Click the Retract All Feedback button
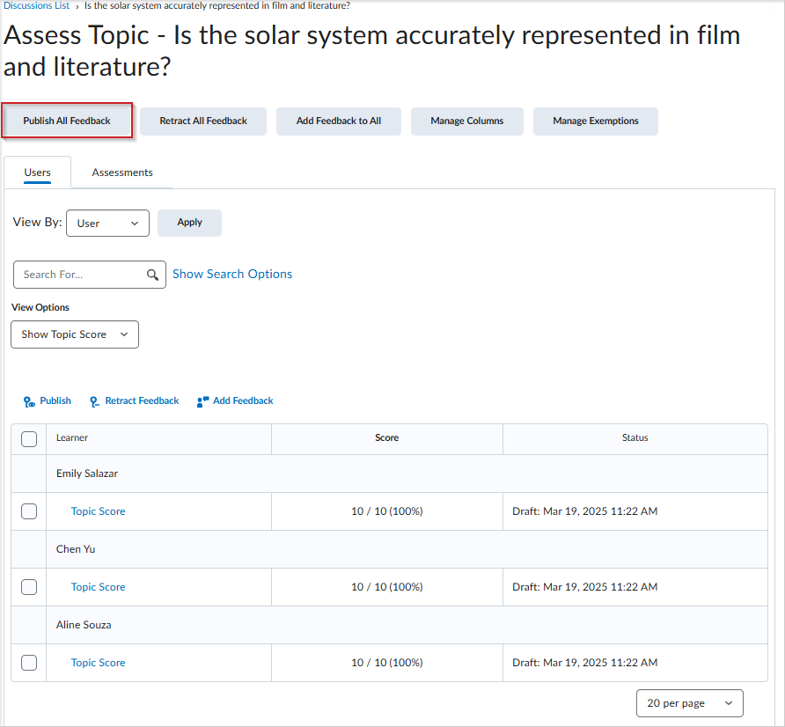 point(203,121)
